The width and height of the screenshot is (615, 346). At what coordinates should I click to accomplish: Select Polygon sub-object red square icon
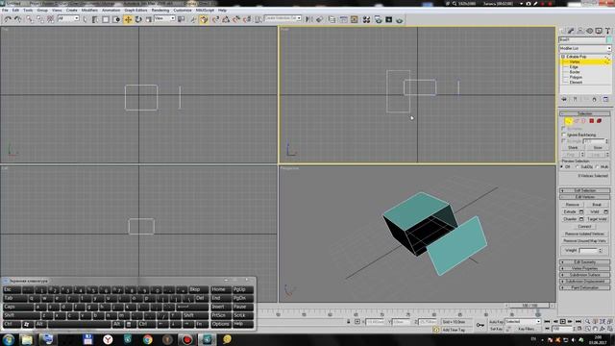click(x=592, y=121)
